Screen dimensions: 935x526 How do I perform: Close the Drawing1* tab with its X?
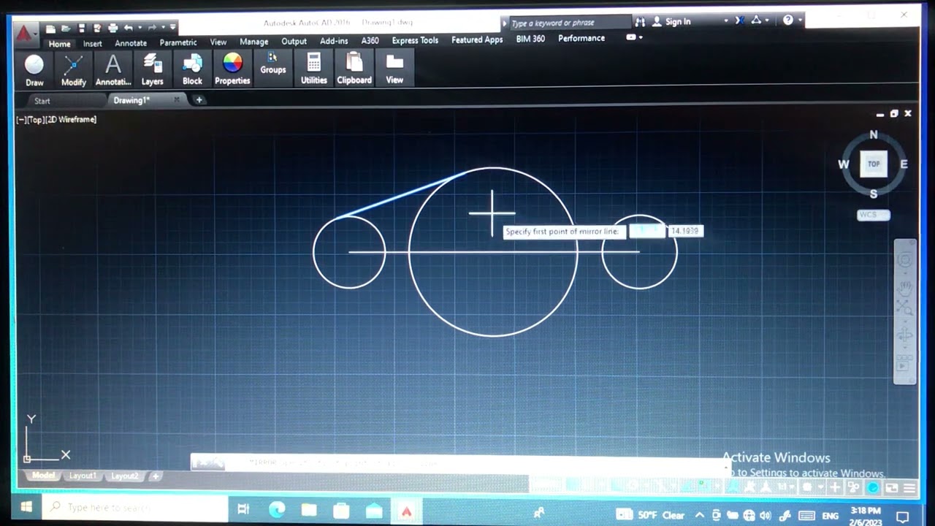177,99
